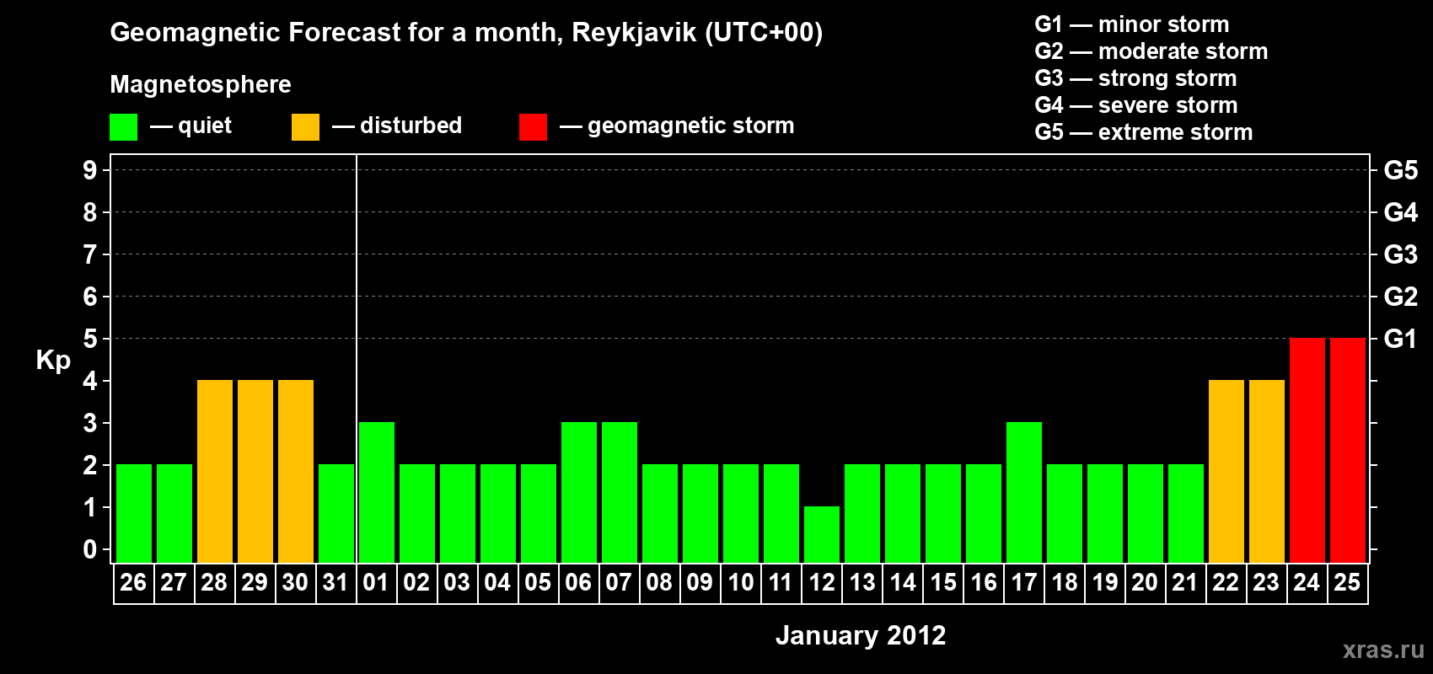Click the 'G5 — extreme storm' legend line
The image size is (1433, 674).
[x=1144, y=132]
